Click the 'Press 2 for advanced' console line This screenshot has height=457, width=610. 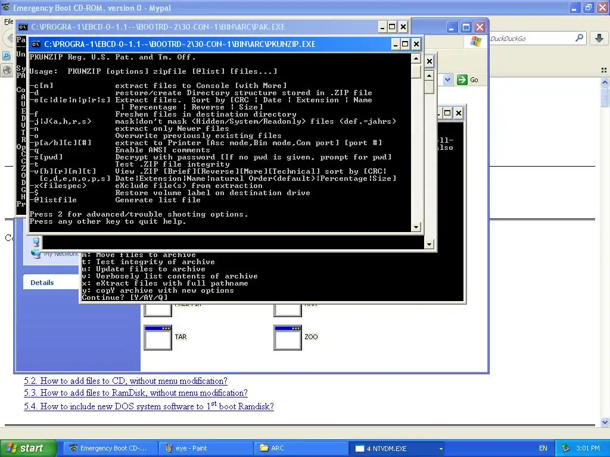click(138, 214)
